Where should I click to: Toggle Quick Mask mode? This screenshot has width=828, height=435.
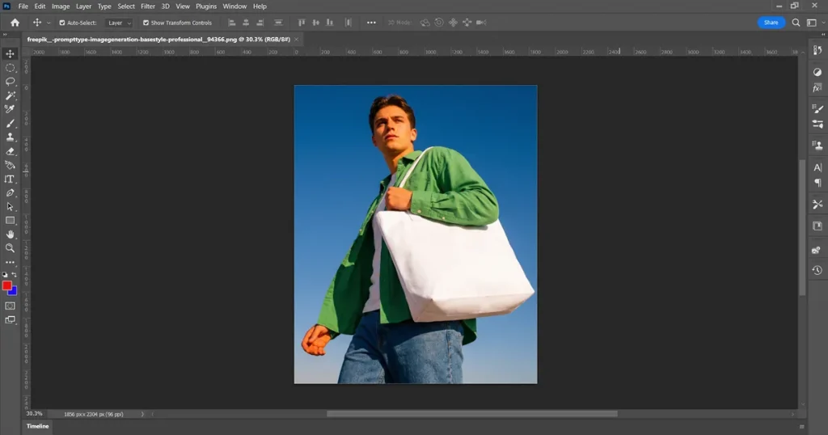pos(10,306)
